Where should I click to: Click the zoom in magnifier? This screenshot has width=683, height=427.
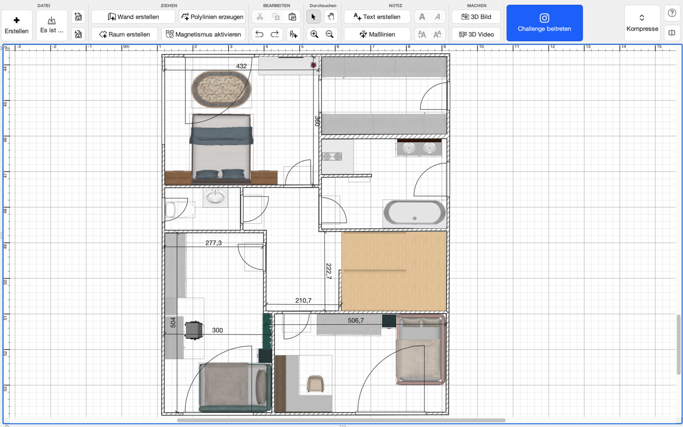point(314,35)
